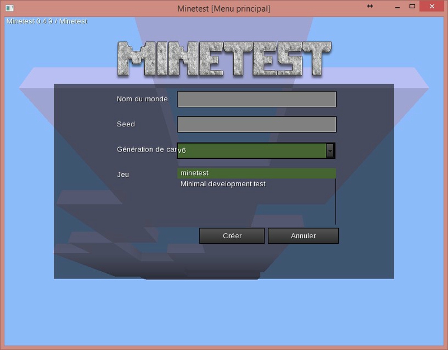Click the horizontal resize arrow icon

[x=370, y=6]
